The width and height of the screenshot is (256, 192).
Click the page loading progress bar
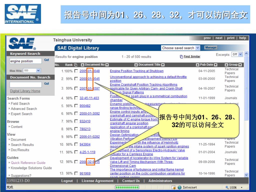coord(127,187)
